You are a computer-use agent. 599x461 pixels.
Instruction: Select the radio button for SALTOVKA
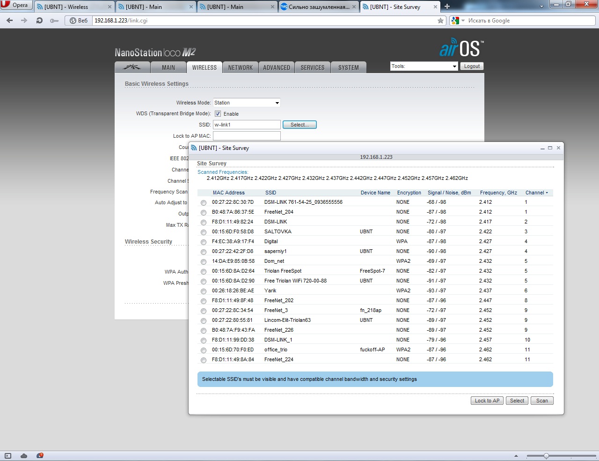tap(204, 232)
